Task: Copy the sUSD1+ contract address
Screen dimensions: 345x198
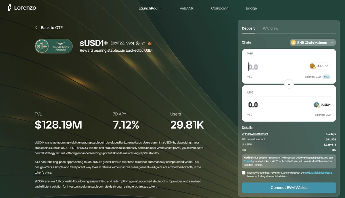Action: pos(143,43)
